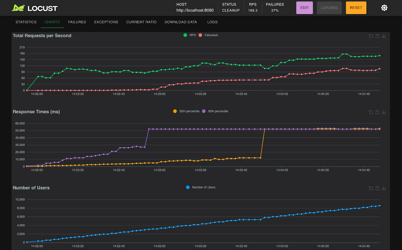Switch to the Failures tab

pos(77,22)
